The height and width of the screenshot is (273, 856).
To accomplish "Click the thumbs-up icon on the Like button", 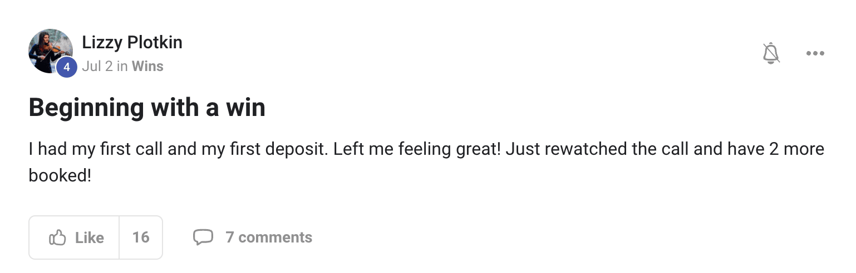I will (x=58, y=237).
